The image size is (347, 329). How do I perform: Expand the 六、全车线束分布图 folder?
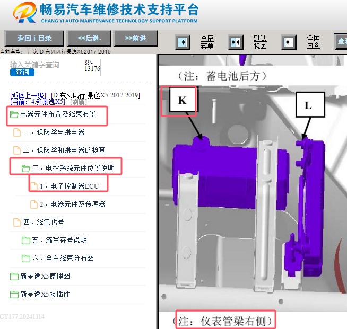click(x=63, y=258)
